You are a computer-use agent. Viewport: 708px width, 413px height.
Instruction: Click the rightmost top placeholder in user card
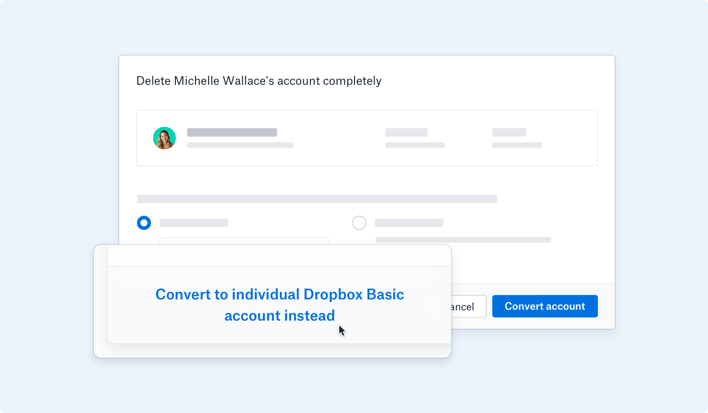[x=509, y=132]
